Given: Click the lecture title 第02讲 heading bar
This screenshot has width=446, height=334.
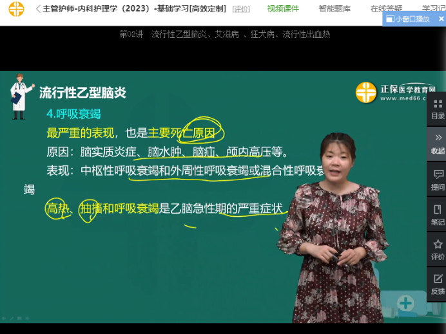Looking at the screenshot, I should (224, 34).
